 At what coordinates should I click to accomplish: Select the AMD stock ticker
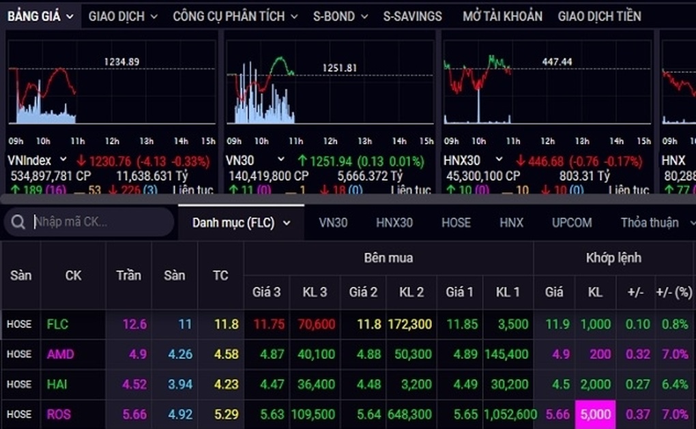(60, 355)
